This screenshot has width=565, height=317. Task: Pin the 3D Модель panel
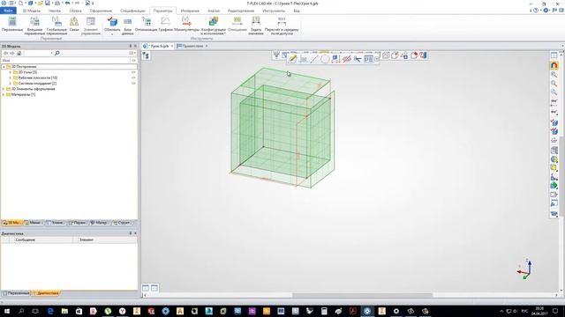pyautogui.click(x=131, y=46)
